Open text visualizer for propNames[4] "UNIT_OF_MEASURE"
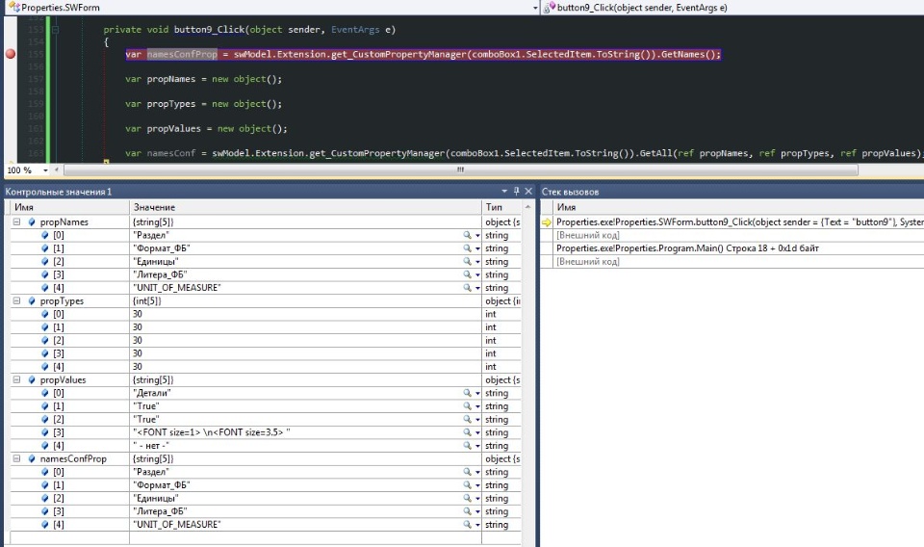Viewport: 924px width, 547px height. click(468, 288)
